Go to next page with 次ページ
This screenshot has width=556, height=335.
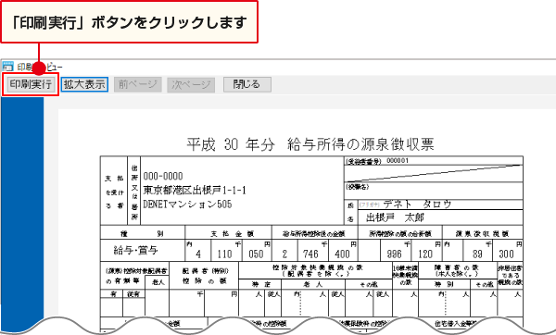coord(191,84)
